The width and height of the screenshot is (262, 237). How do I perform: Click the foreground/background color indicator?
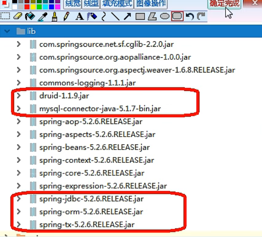(x=5, y=4)
